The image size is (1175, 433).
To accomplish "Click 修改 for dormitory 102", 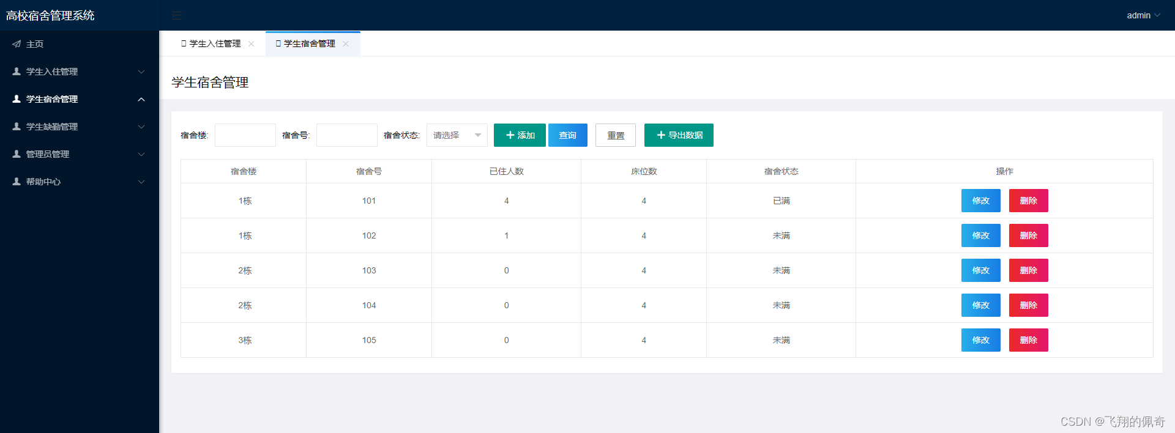I will click(981, 235).
